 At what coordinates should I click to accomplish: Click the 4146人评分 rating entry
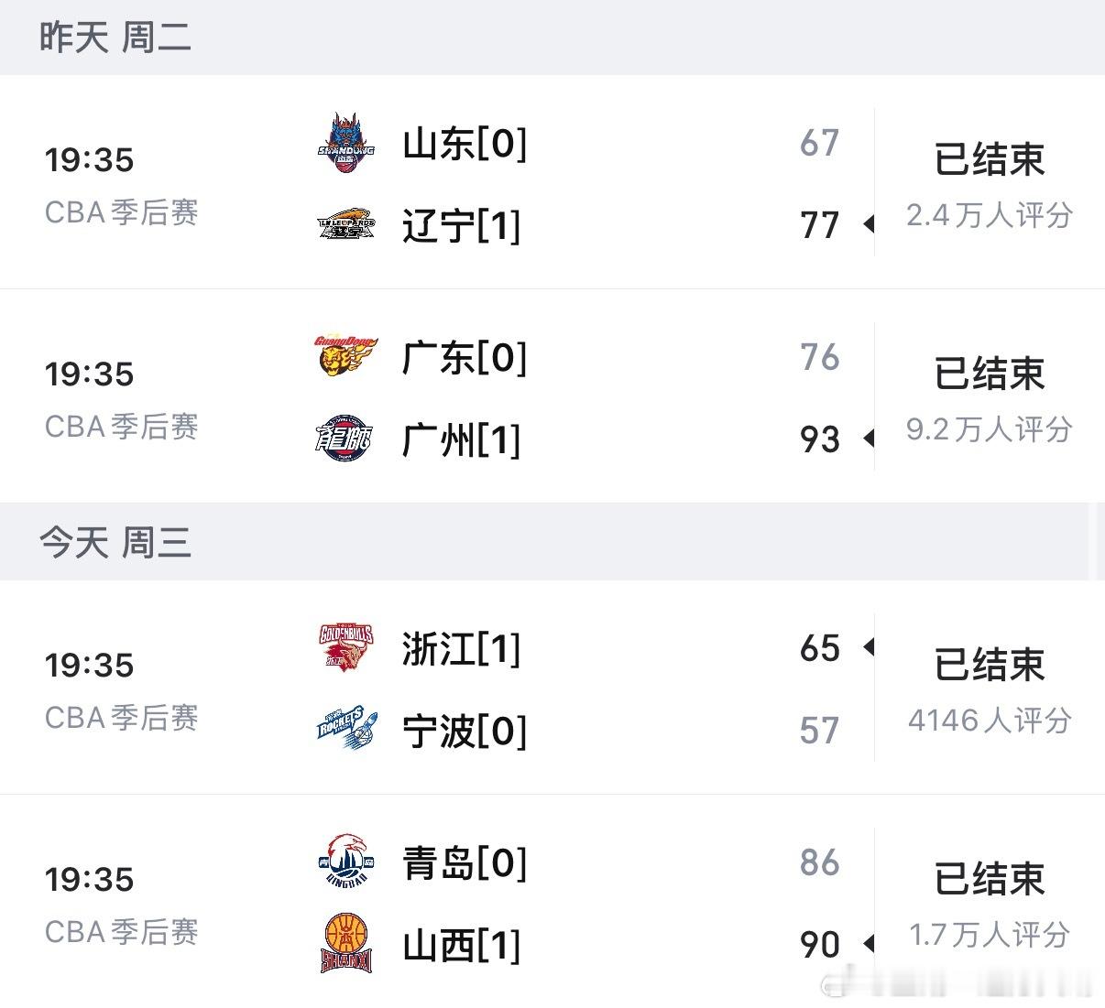click(990, 721)
